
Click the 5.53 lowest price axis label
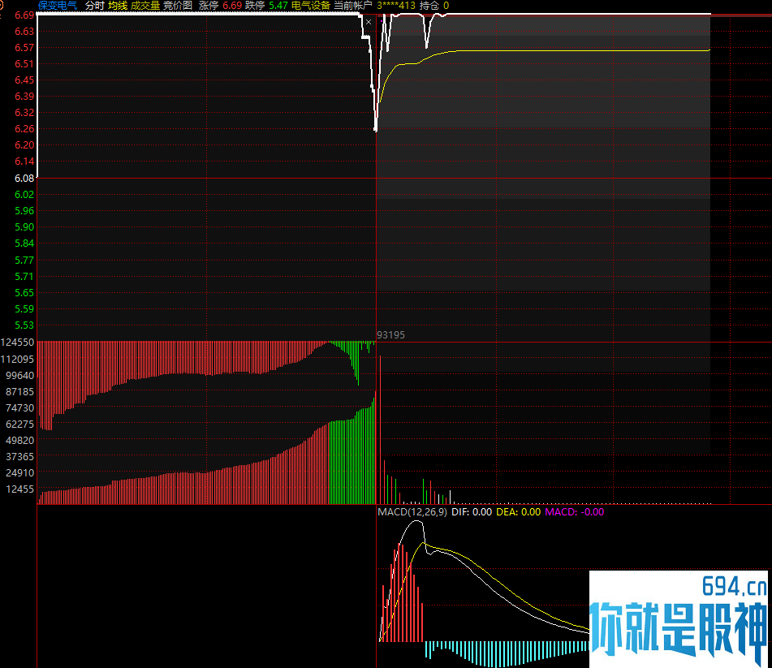click(x=24, y=325)
